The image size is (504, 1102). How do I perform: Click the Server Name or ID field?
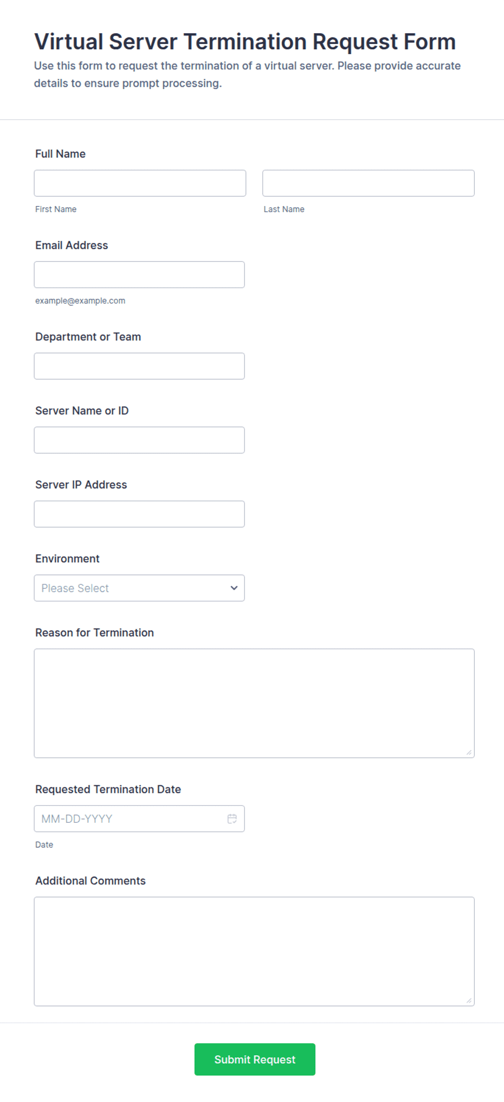click(x=139, y=440)
